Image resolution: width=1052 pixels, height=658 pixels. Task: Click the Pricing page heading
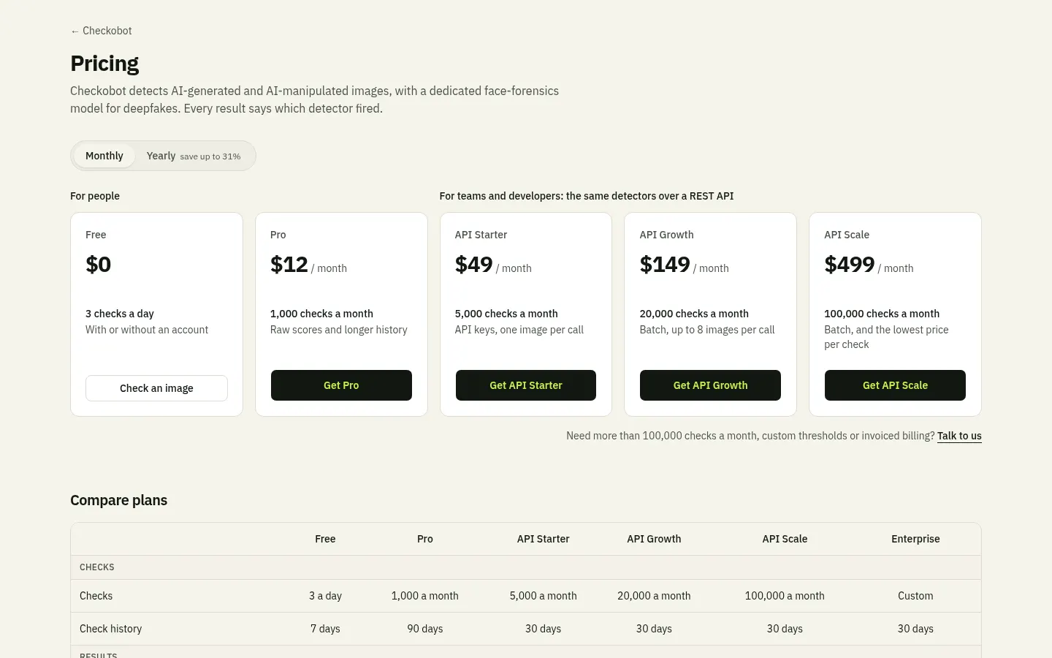coord(104,64)
